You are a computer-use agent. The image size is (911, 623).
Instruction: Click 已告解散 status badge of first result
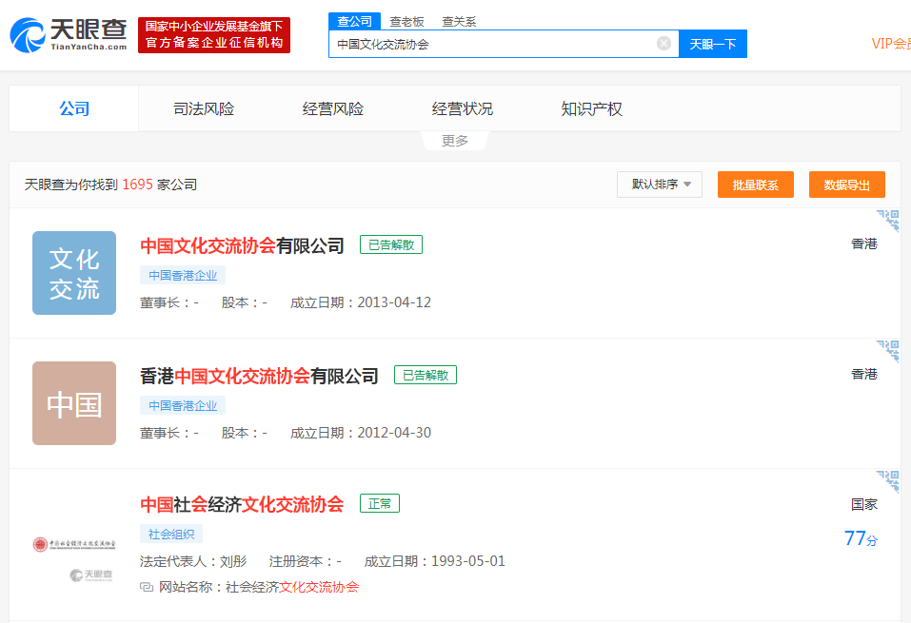[x=391, y=244]
